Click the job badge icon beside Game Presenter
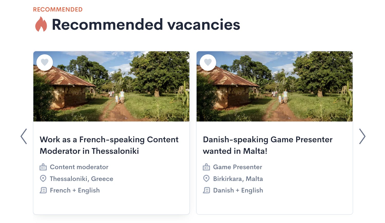 (206, 167)
